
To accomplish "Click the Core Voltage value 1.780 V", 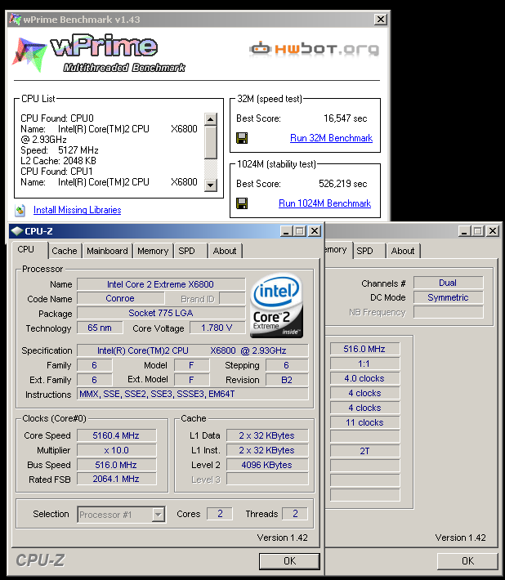I will click(217, 328).
